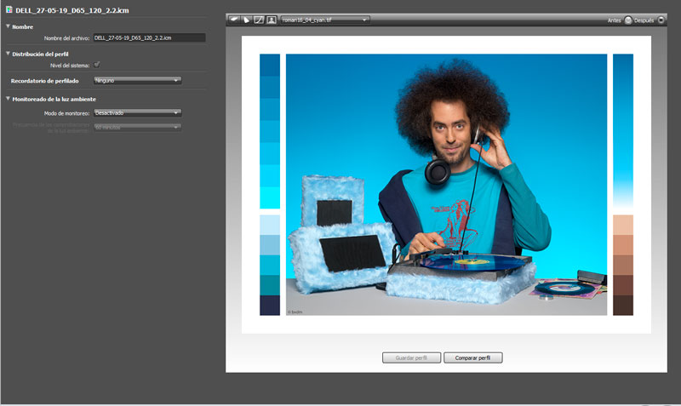This screenshot has width=681, height=406.
Task: Click the Comparar perfil button
Action: (473, 357)
